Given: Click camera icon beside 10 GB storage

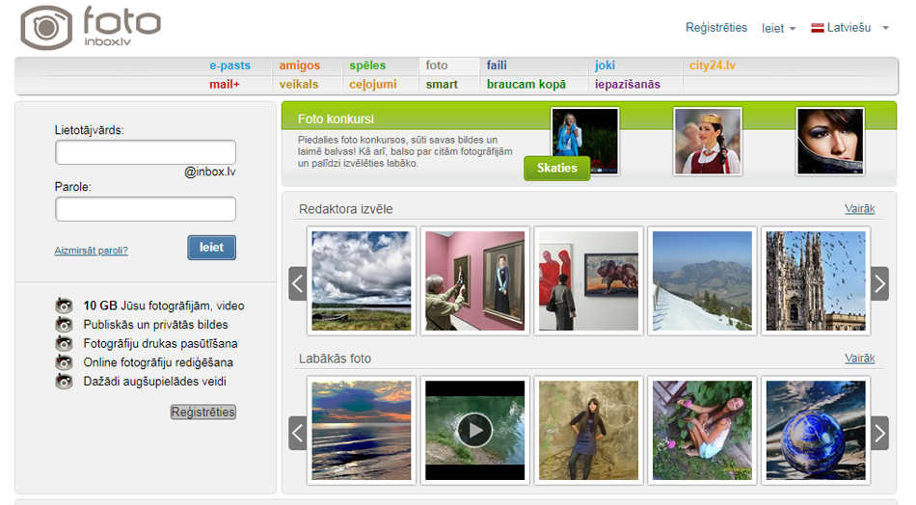Looking at the screenshot, I should pos(65,306).
